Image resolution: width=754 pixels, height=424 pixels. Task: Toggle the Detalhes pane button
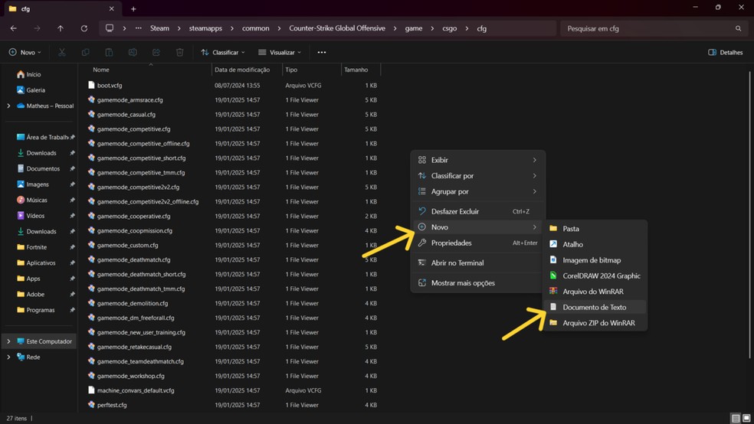coord(725,53)
